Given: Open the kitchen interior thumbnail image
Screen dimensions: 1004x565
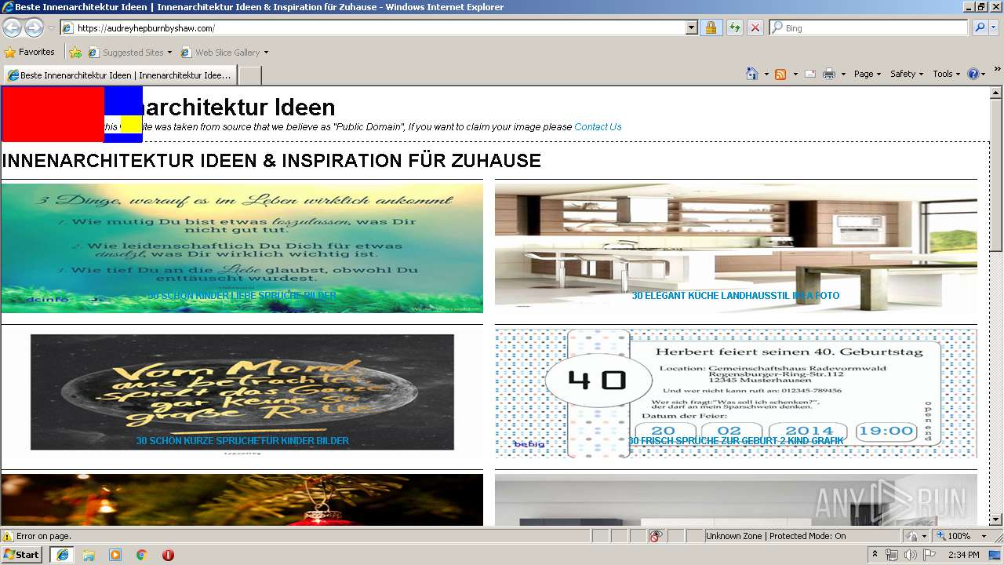Looking at the screenshot, I should coord(736,248).
